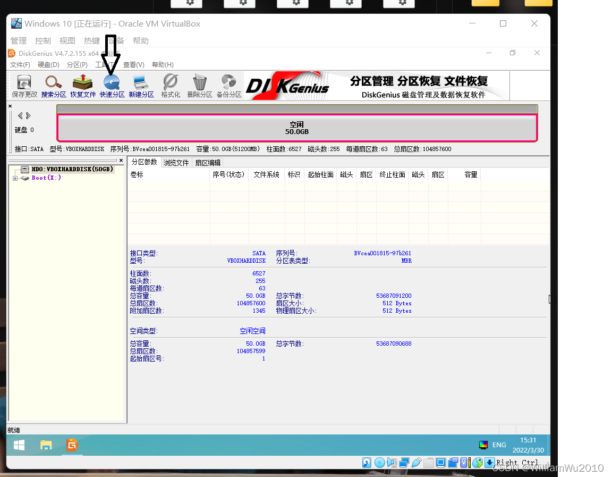Click the ENG language indicator
This screenshot has width=612, height=477.
click(x=499, y=445)
